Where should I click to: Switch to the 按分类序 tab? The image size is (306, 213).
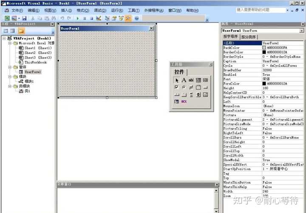pos(249,37)
